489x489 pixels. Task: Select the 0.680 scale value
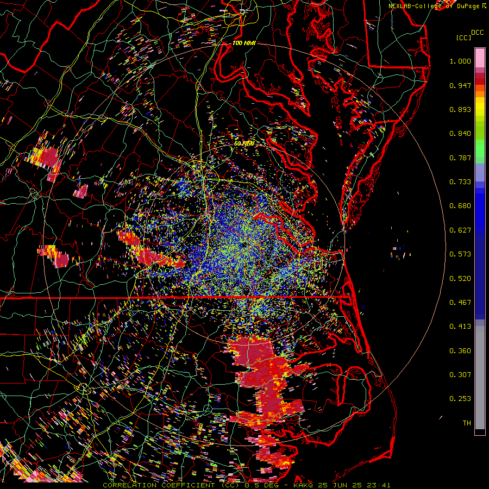(460, 206)
